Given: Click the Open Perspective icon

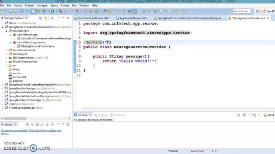Looking at the screenshot, I should click(x=257, y=12).
